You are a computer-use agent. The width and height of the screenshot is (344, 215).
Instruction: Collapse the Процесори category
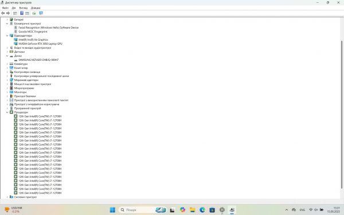(x=7, y=112)
